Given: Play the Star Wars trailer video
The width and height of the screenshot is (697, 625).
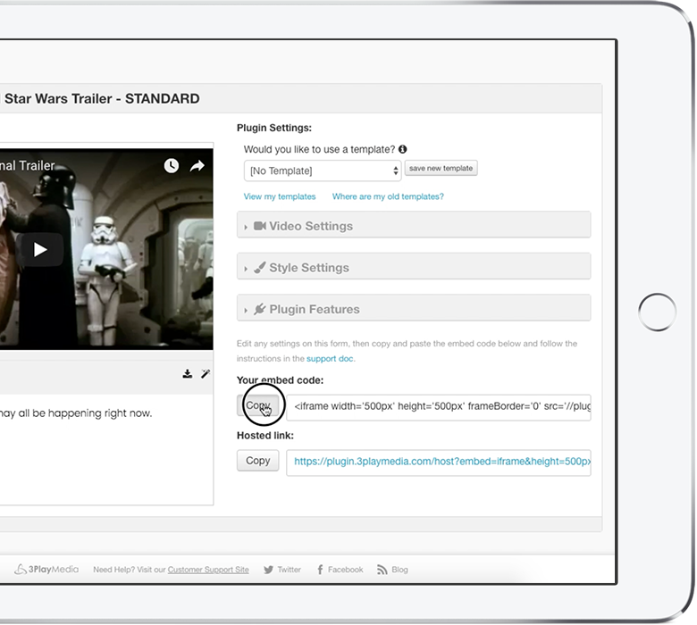Looking at the screenshot, I should click(40, 250).
